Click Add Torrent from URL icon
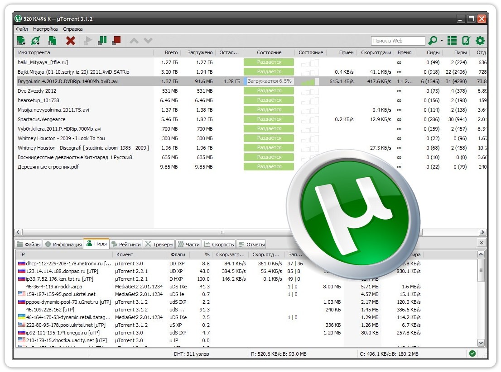This screenshot has height=372, width=501. (35, 41)
